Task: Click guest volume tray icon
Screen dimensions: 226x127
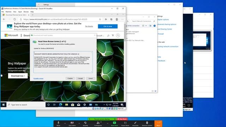Action: click(x=110, y=105)
